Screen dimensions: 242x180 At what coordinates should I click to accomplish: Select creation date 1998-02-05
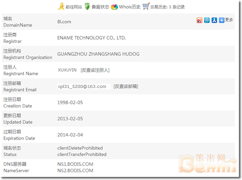coord(70,103)
